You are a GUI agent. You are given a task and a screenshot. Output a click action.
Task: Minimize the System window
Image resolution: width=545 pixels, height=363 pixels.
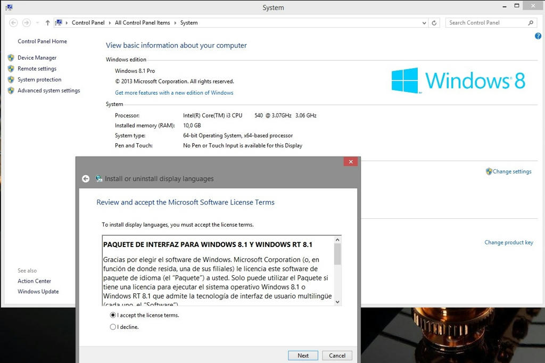tap(505, 6)
